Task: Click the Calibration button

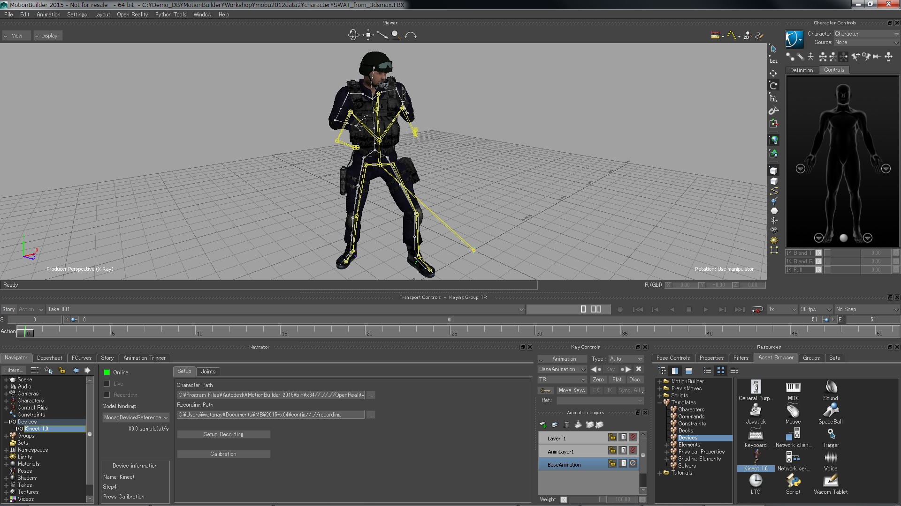Action: coord(223,454)
